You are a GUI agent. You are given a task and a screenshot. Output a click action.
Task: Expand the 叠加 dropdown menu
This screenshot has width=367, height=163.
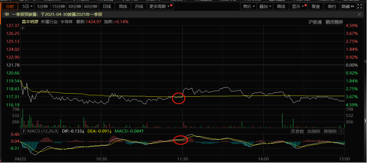coord(265,7)
